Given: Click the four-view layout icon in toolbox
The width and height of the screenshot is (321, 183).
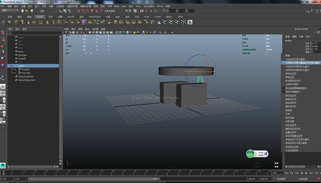Looking at the screenshot, I should click(3, 93).
